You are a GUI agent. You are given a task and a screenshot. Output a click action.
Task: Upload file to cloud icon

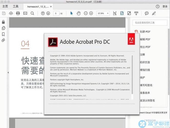click(x=11, y=13)
